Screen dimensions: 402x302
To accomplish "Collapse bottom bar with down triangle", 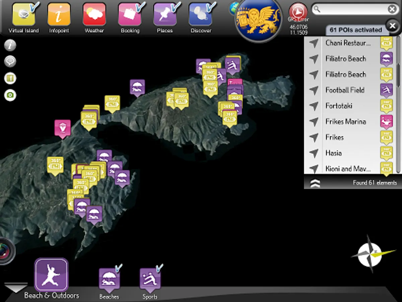I will click(16, 288).
